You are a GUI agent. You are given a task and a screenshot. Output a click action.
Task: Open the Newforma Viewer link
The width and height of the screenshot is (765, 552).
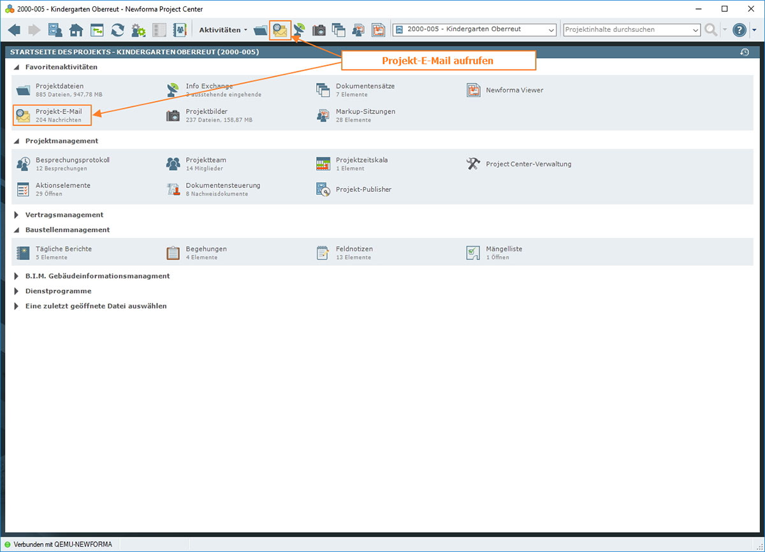pos(514,91)
